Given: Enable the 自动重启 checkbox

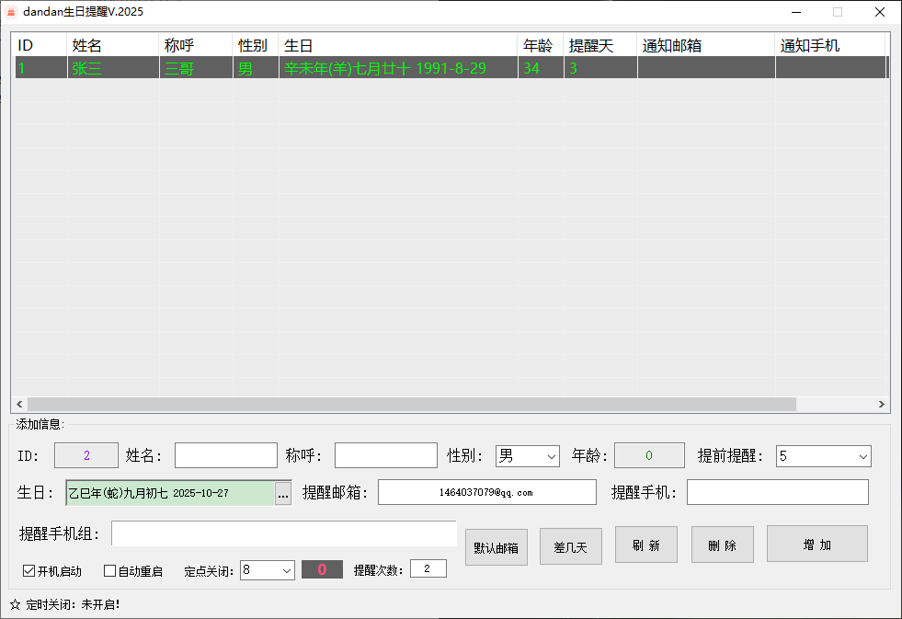Looking at the screenshot, I should click(x=110, y=571).
